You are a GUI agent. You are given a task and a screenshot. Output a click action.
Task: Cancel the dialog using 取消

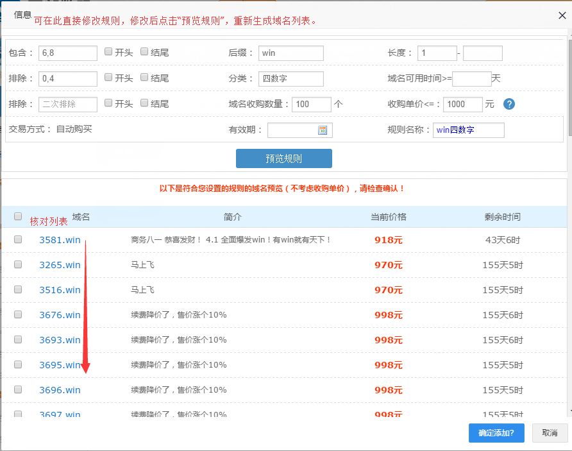tap(550, 433)
